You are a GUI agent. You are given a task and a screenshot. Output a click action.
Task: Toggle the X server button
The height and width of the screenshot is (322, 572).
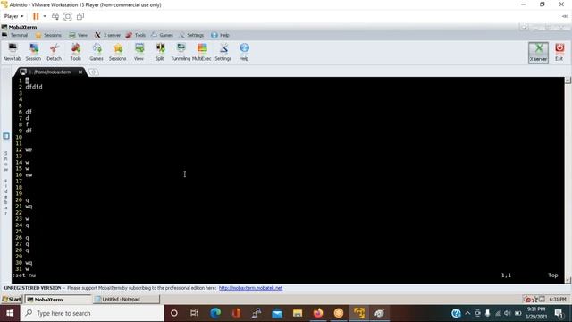pyautogui.click(x=538, y=53)
